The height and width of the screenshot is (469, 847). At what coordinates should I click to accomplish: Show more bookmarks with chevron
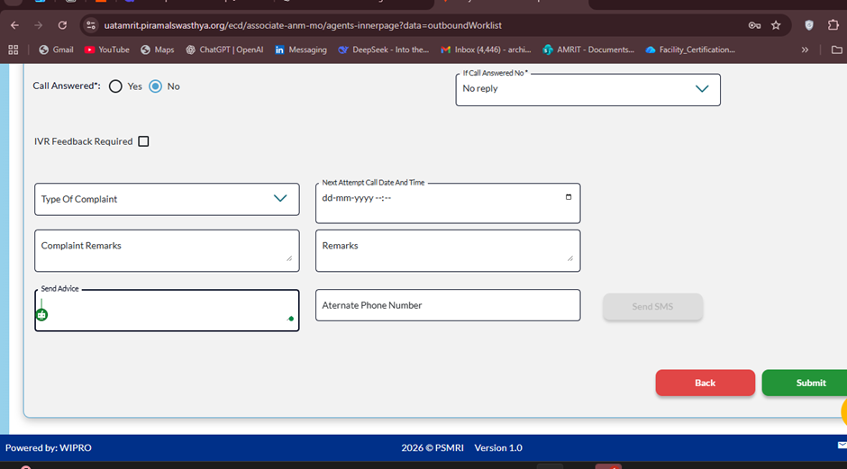pyautogui.click(x=805, y=50)
